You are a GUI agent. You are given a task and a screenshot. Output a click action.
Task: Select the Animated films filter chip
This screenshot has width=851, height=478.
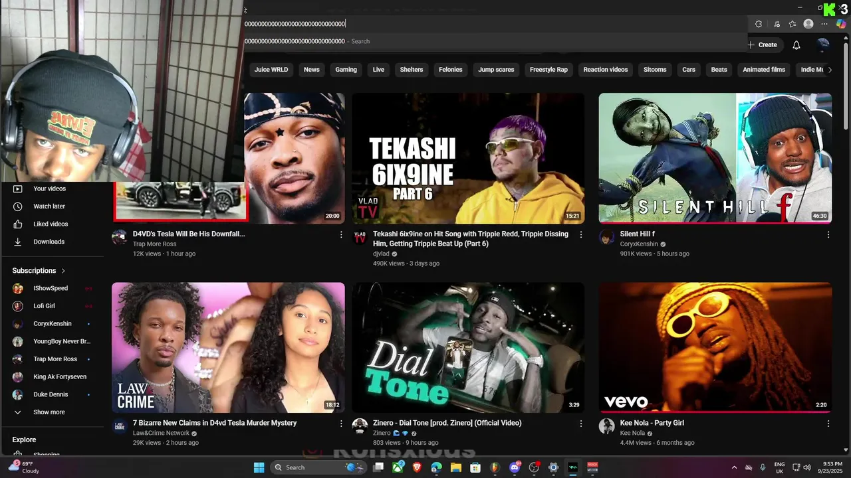tap(764, 70)
